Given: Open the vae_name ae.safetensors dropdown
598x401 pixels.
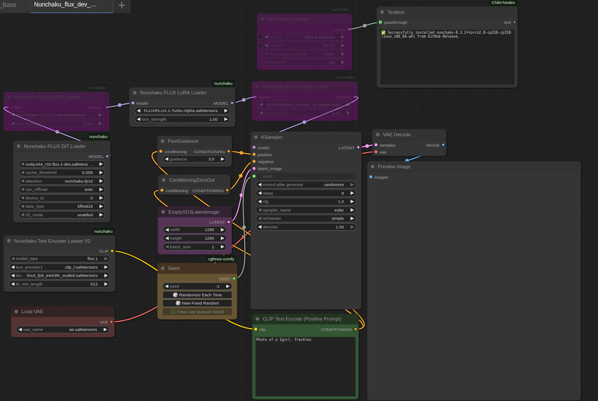Looking at the screenshot, I should point(63,330).
